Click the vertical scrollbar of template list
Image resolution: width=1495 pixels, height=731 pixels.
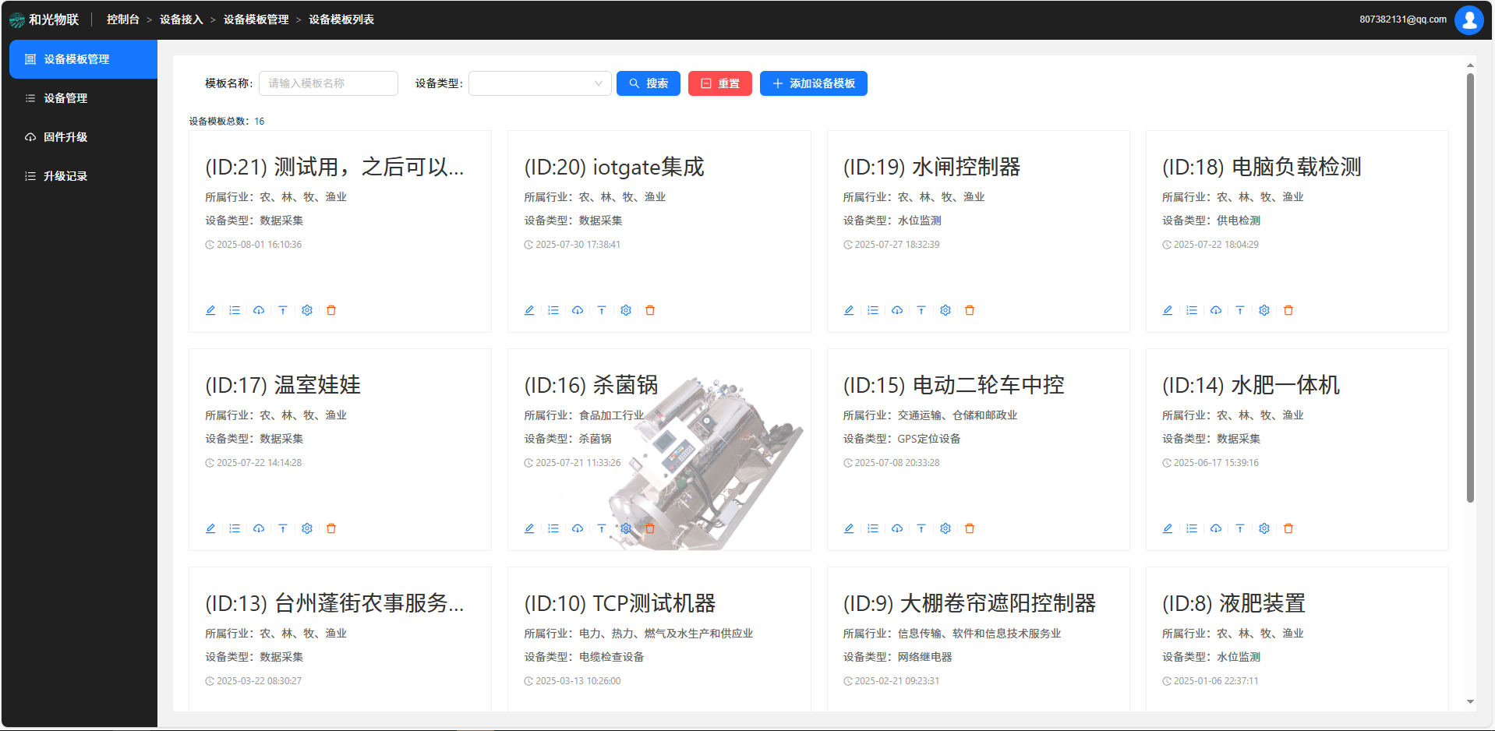tap(1470, 288)
